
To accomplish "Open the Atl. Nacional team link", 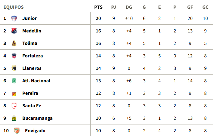I will pos(36,81).
